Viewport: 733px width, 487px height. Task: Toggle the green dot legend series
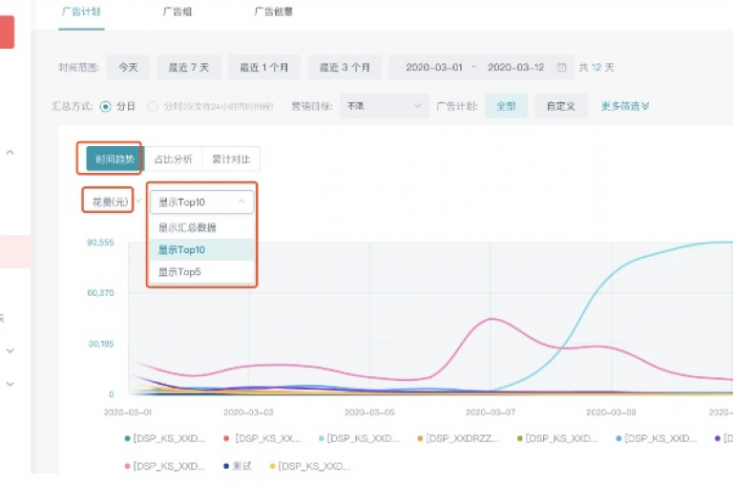coord(557,438)
